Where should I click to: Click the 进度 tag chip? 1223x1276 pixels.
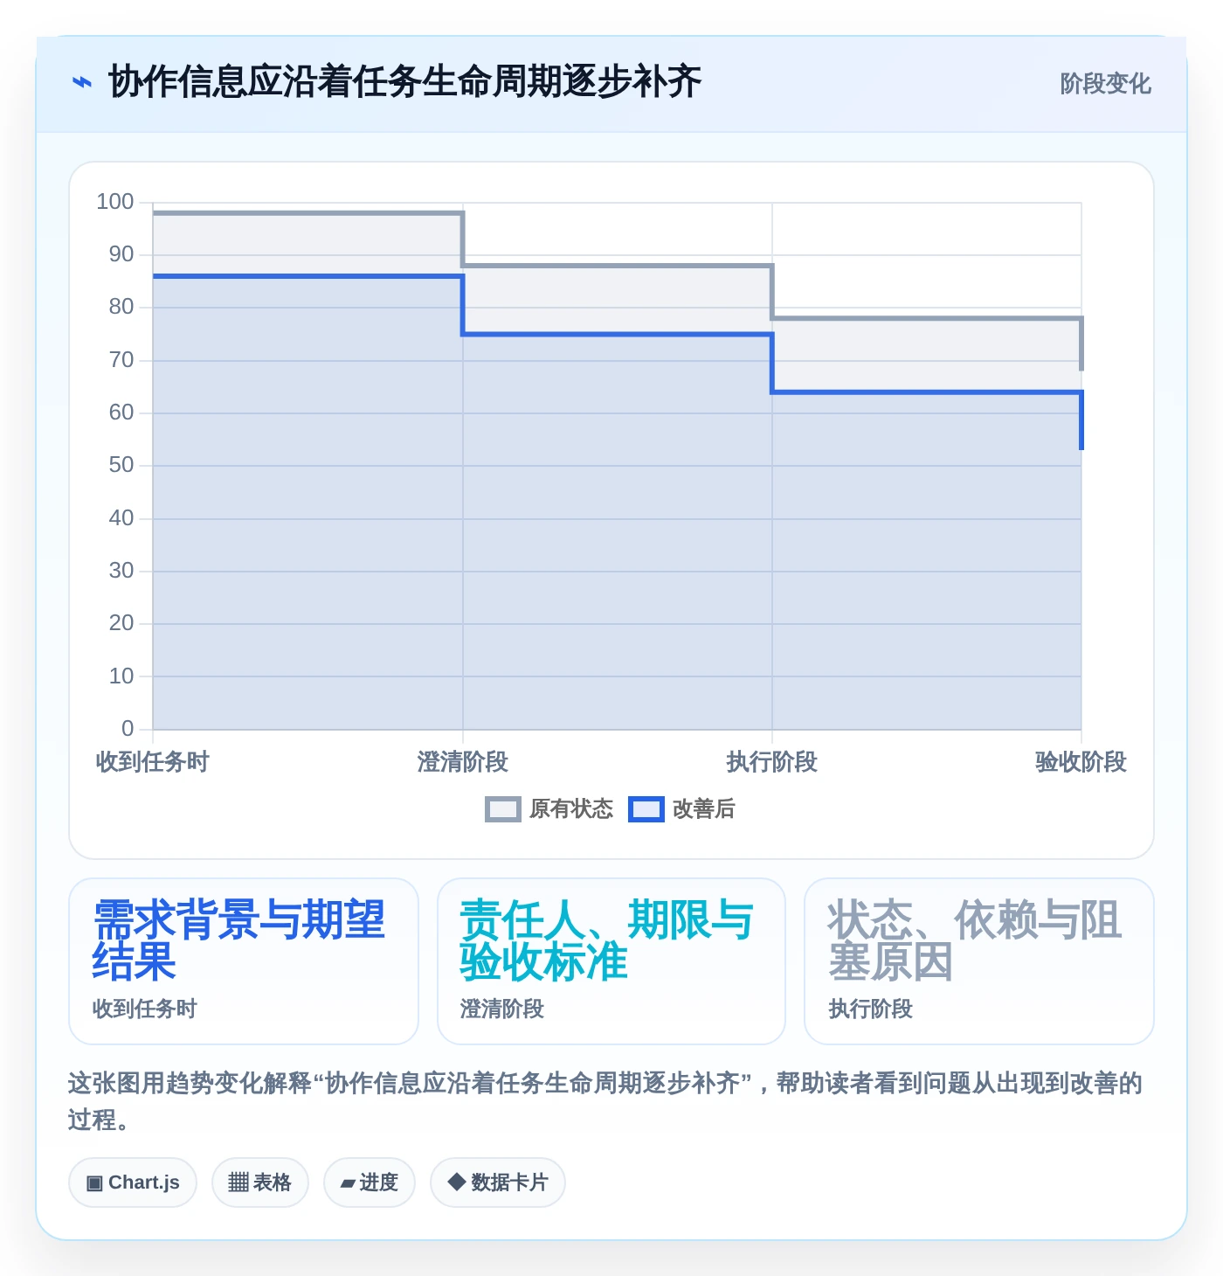370,1182
